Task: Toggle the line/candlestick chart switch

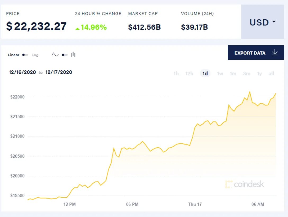Action: click(x=65, y=55)
